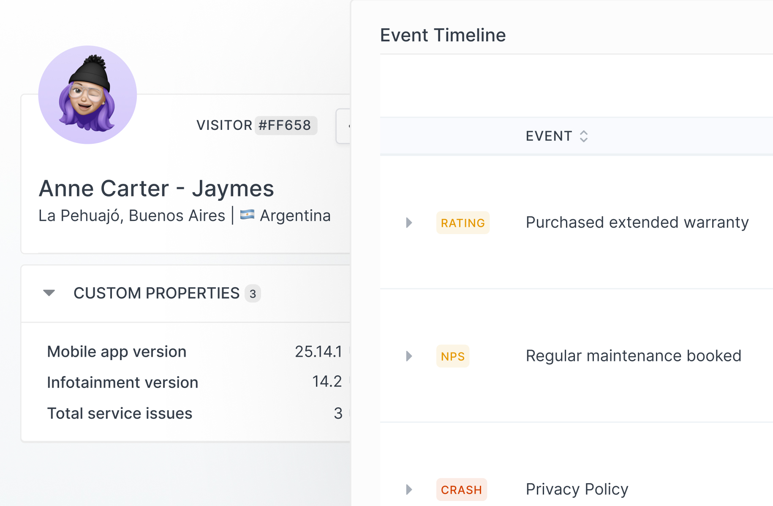Expand the Regular maintenance booked row
The height and width of the screenshot is (506, 773).
click(x=409, y=356)
